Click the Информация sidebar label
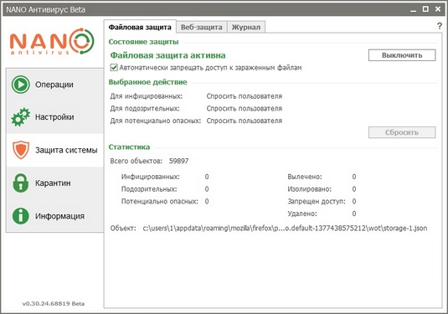448x314 pixels. (59, 216)
